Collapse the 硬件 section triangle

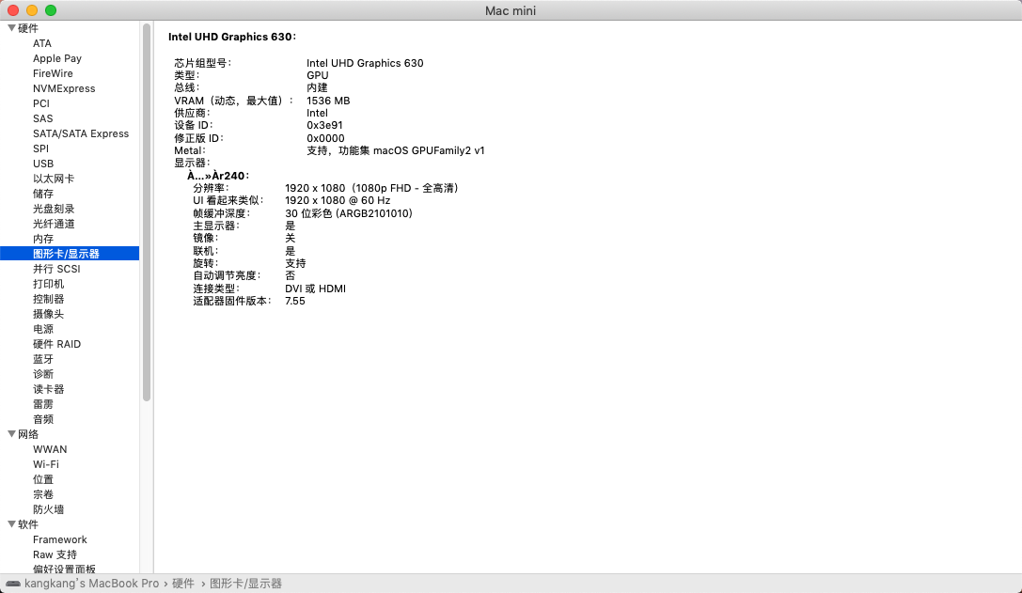pos(11,28)
